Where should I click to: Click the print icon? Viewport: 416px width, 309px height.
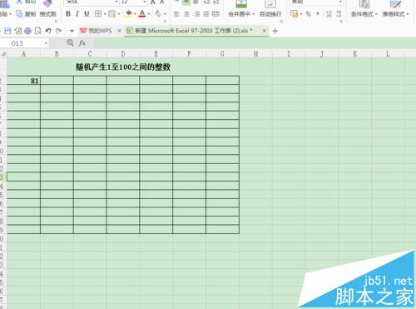coord(27,31)
